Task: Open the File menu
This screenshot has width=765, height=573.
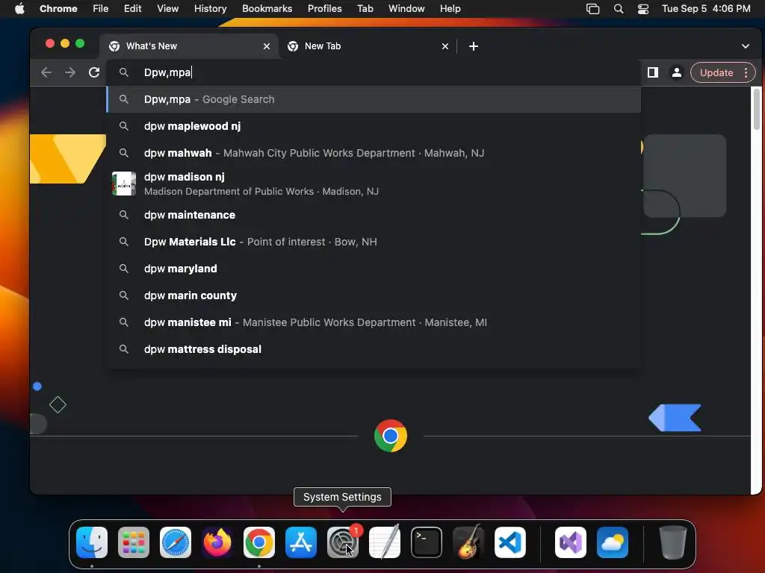Action: [101, 9]
